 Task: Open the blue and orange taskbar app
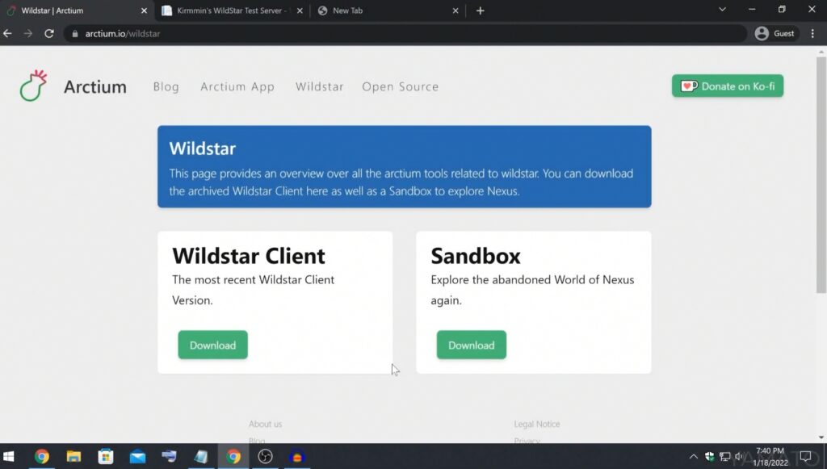pos(297,456)
